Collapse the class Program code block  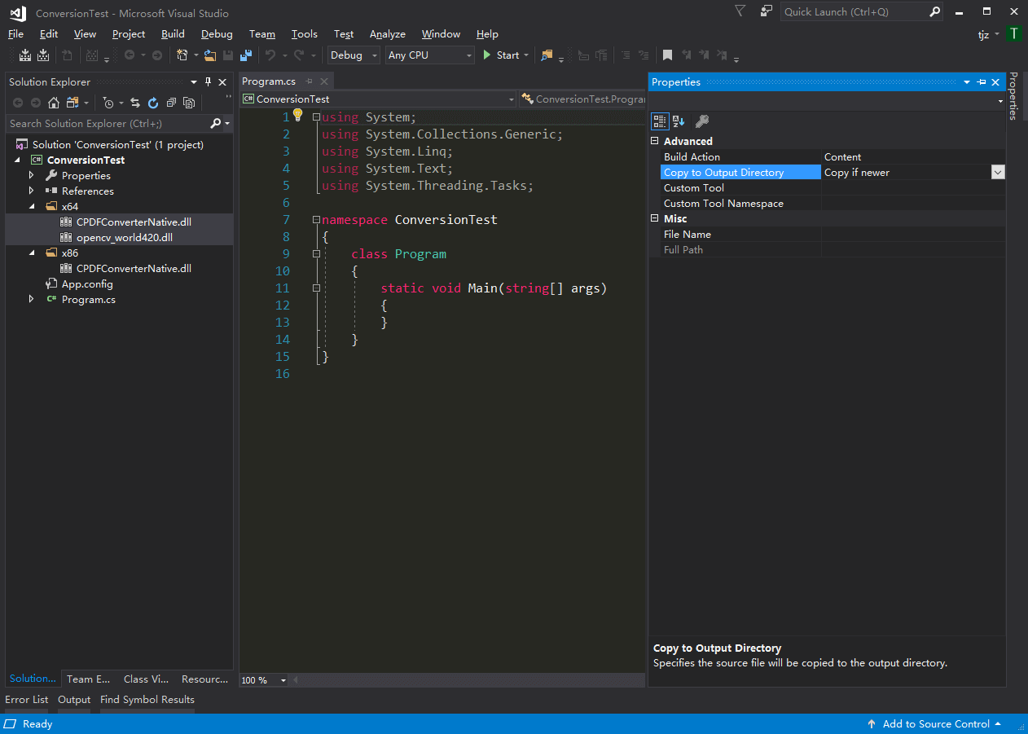[x=316, y=254]
